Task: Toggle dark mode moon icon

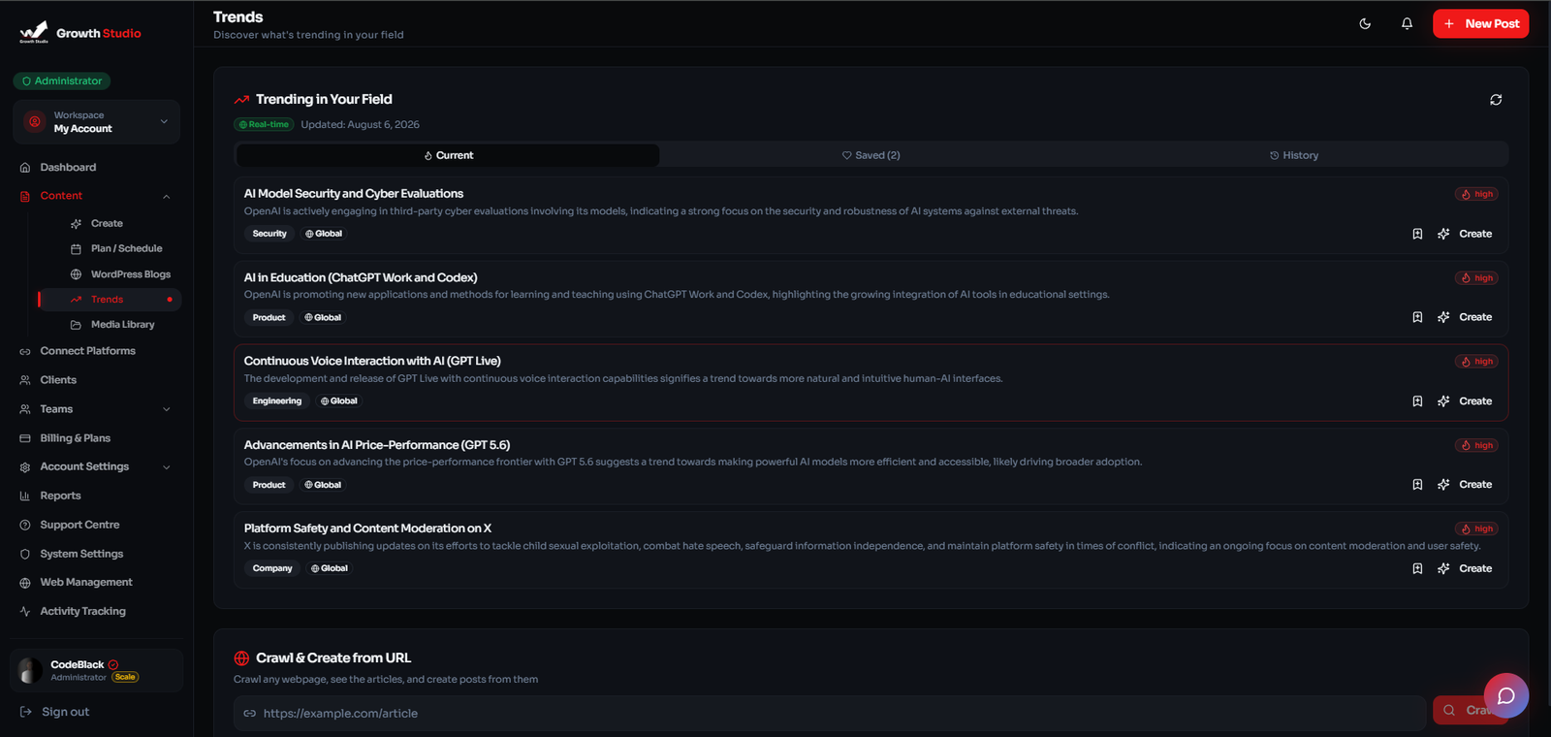Action: [x=1365, y=23]
